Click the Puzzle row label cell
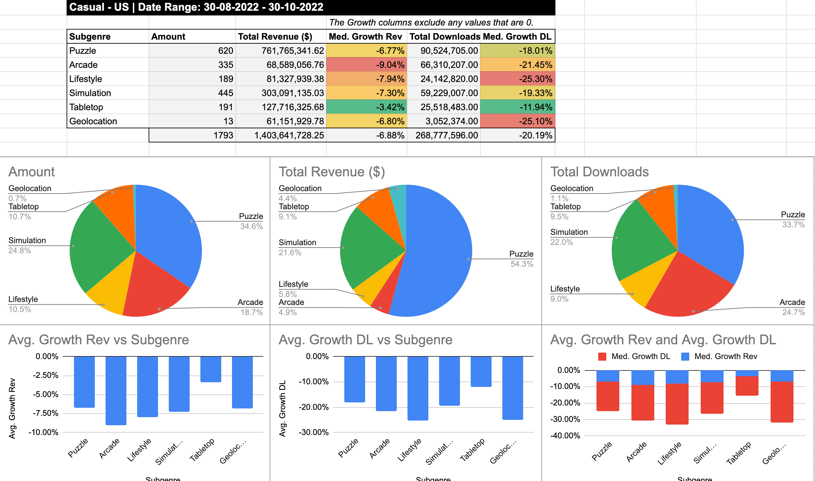 pyautogui.click(x=108, y=51)
